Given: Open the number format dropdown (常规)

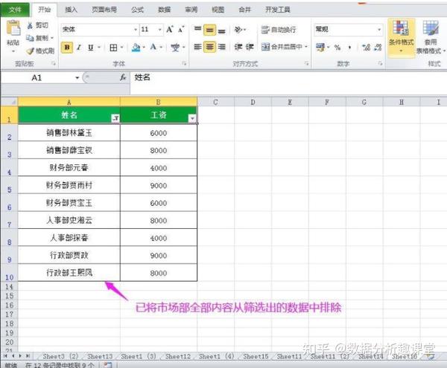Looking at the screenshot, I should pos(379,30).
